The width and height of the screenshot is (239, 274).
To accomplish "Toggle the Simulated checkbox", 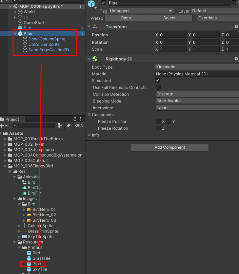I will point(157,80).
